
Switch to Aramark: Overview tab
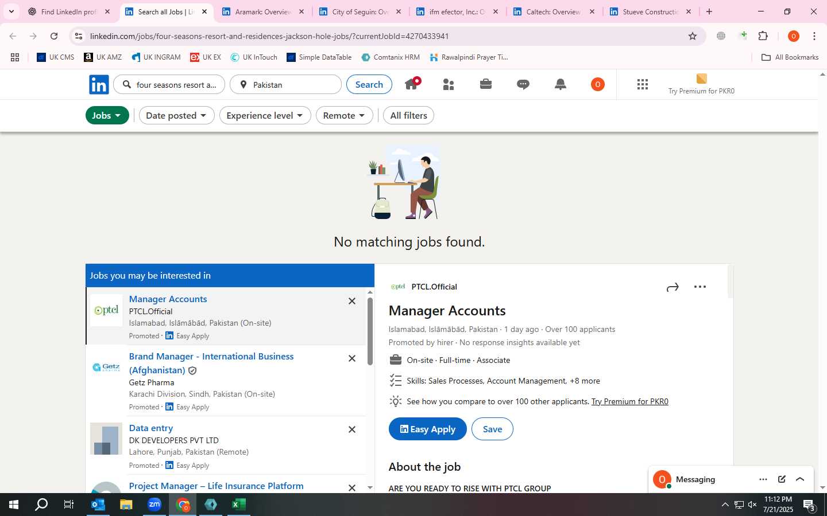263,11
